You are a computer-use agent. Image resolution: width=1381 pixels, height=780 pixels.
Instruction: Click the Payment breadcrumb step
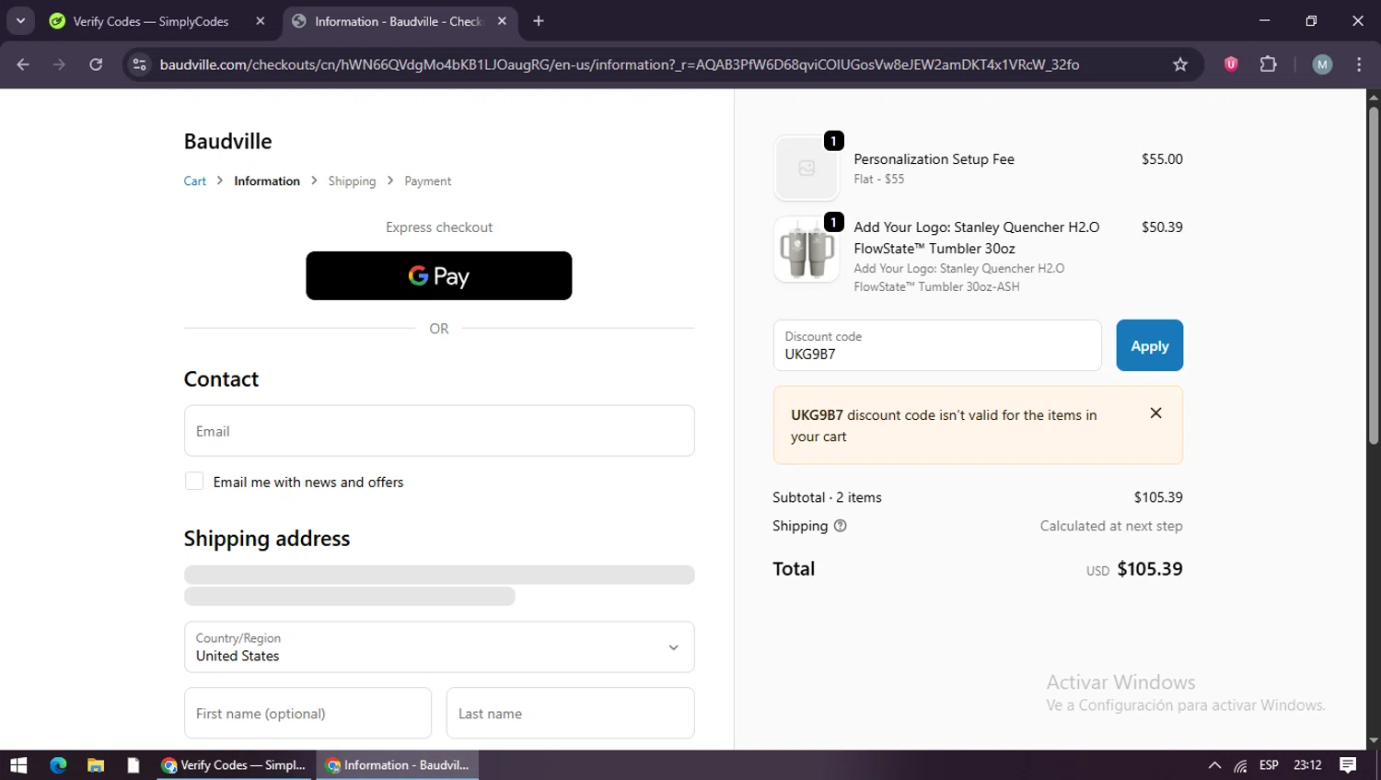[428, 181]
